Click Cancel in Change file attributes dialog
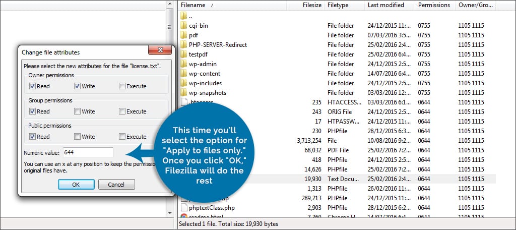The width and height of the screenshot is (516, 230). [116, 185]
